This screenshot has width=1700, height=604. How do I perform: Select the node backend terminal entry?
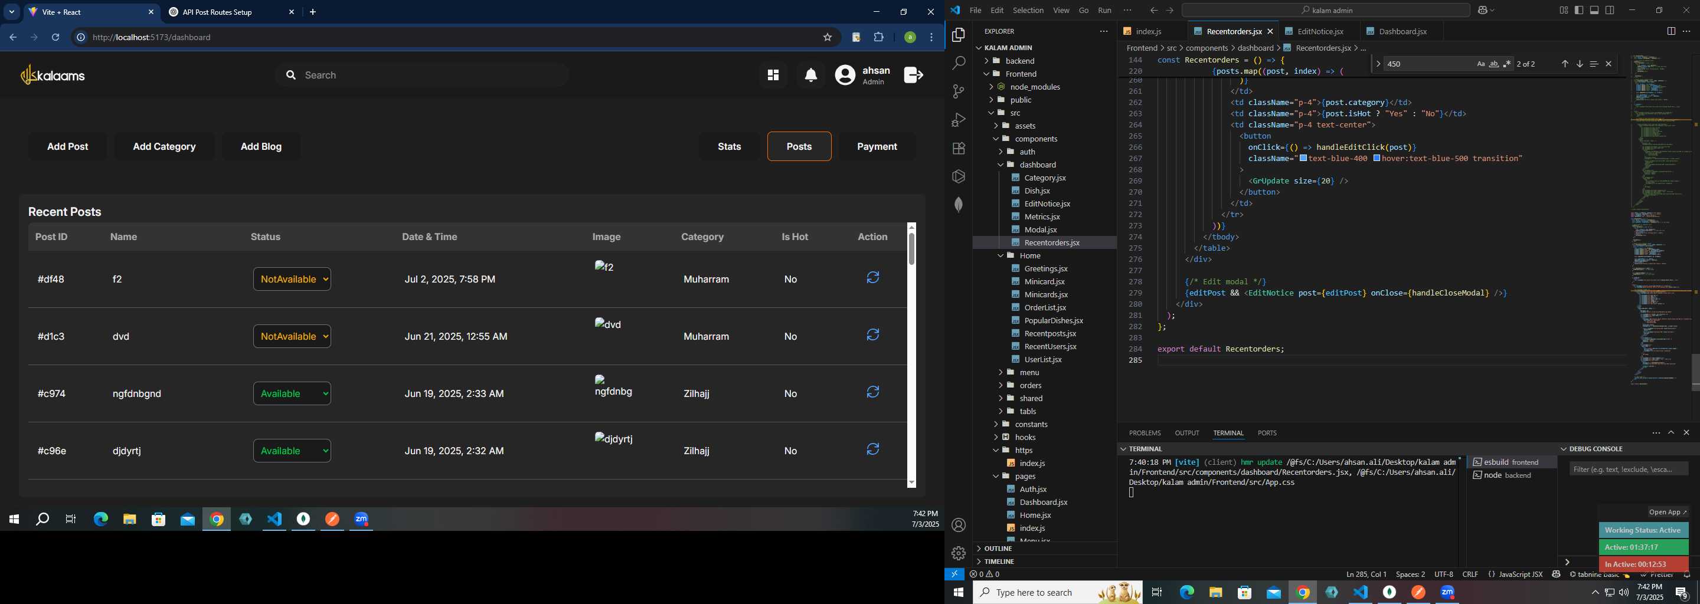[x=1512, y=475]
